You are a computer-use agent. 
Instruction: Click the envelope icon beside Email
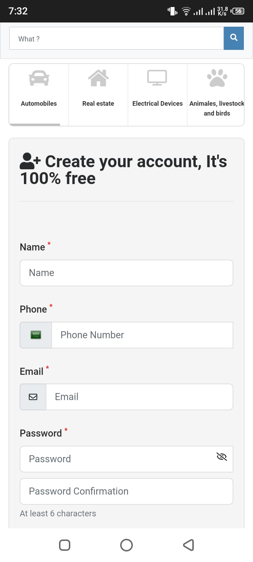pos(33,397)
